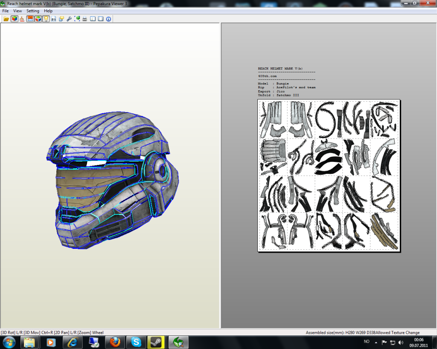Click the 'Export : Jico' credits line
Image resolution: width=437 pixels, height=349 pixels.
click(x=271, y=91)
